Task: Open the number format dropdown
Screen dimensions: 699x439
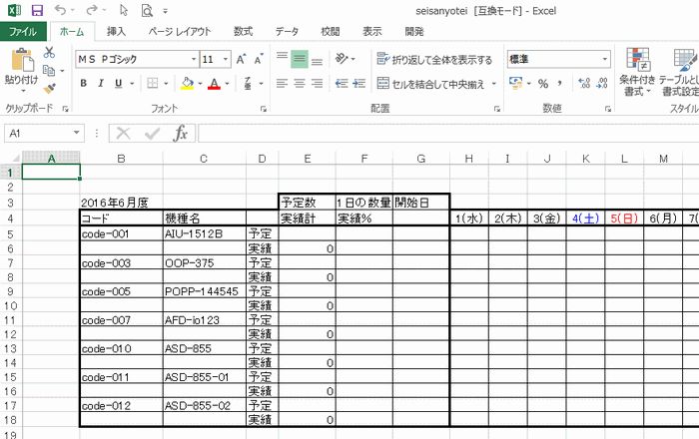Action: (x=604, y=59)
